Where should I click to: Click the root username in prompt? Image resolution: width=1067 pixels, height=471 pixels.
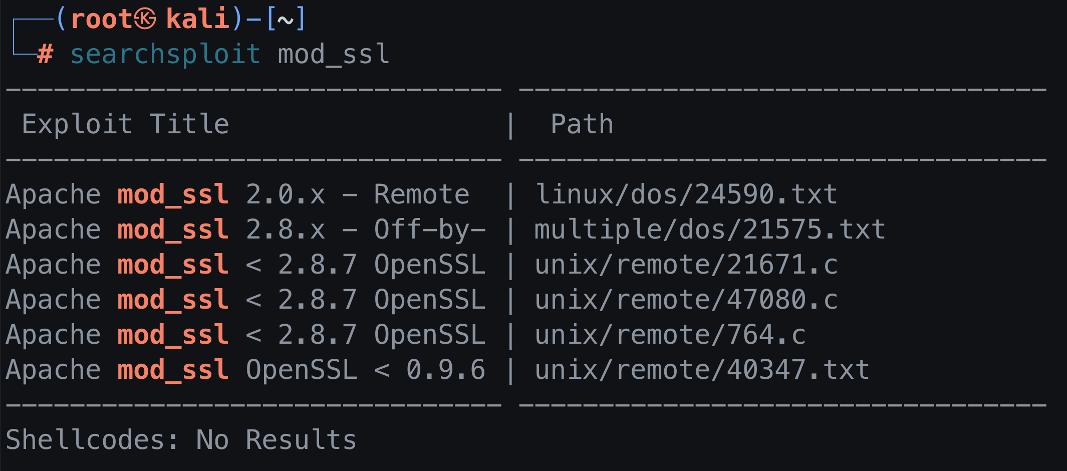click(101, 20)
